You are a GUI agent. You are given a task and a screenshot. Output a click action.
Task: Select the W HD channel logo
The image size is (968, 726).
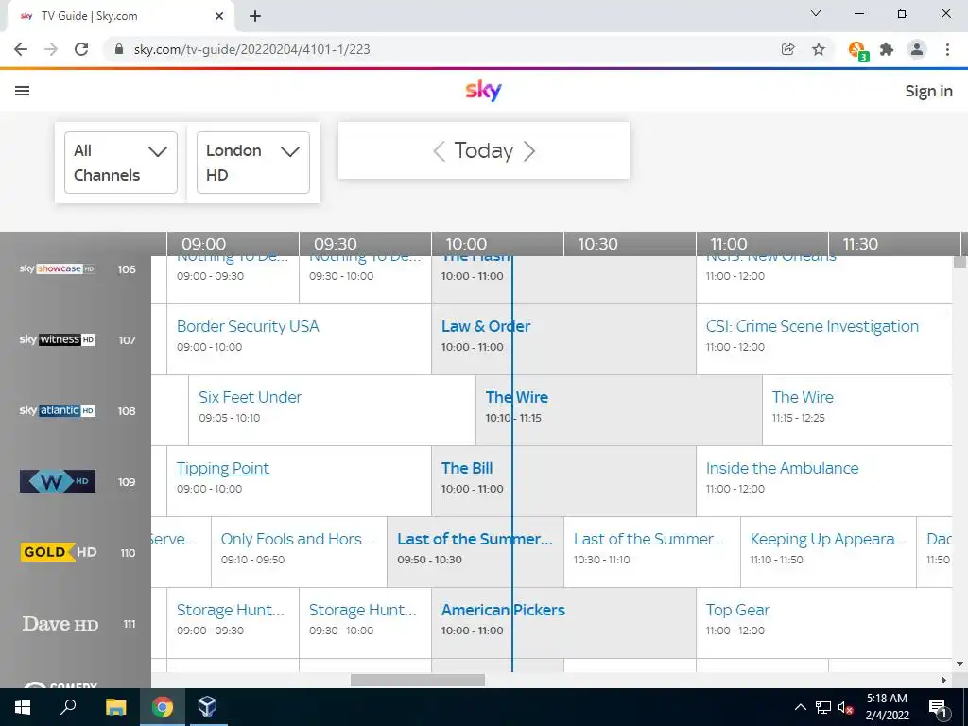(58, 481)
